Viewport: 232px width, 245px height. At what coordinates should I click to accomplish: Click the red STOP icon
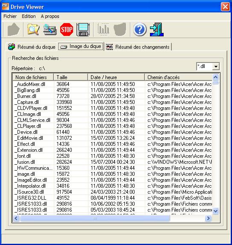[x=67, y=30]
